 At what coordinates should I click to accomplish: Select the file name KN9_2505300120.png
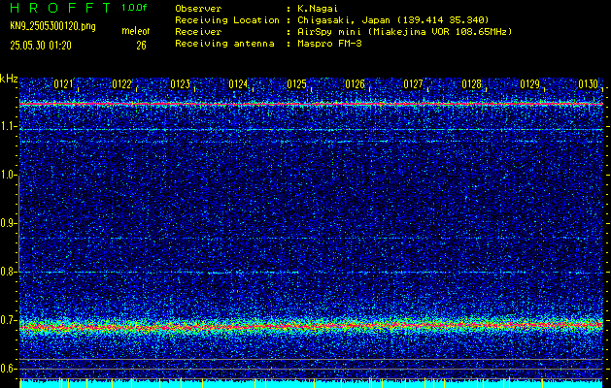52,27
